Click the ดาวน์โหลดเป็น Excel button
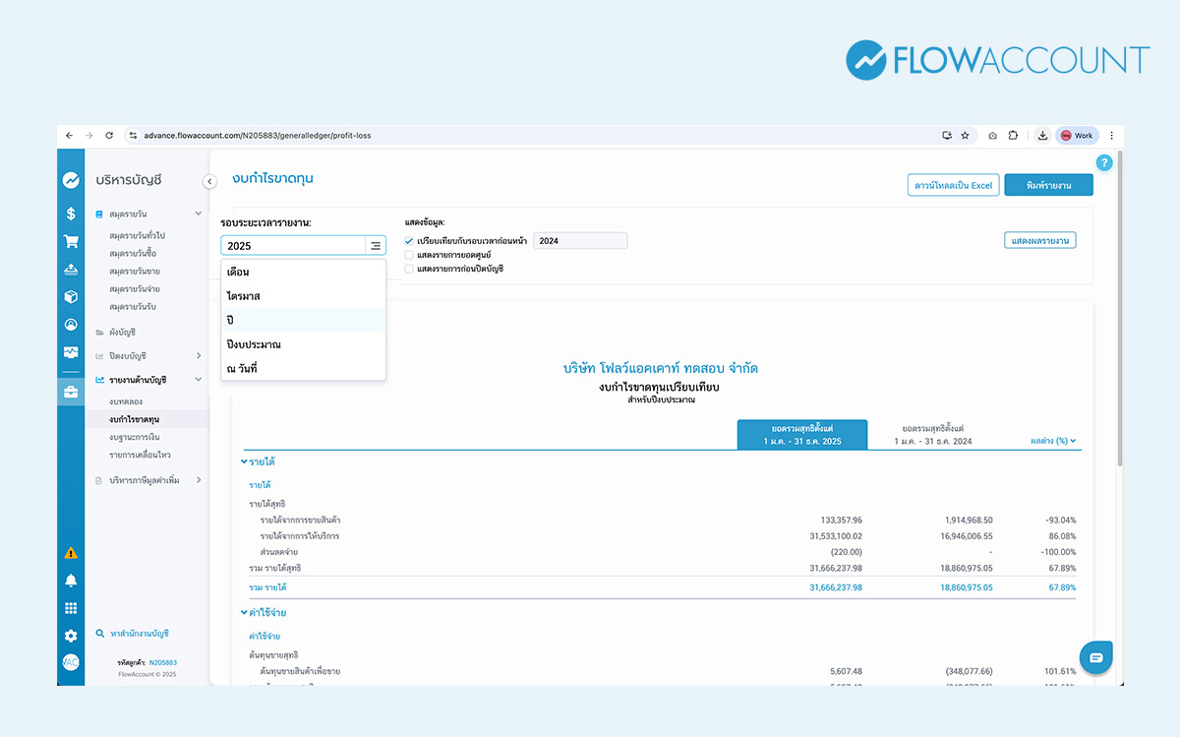The height and width of the screenshot is (737, 1180). pos(953,185)
